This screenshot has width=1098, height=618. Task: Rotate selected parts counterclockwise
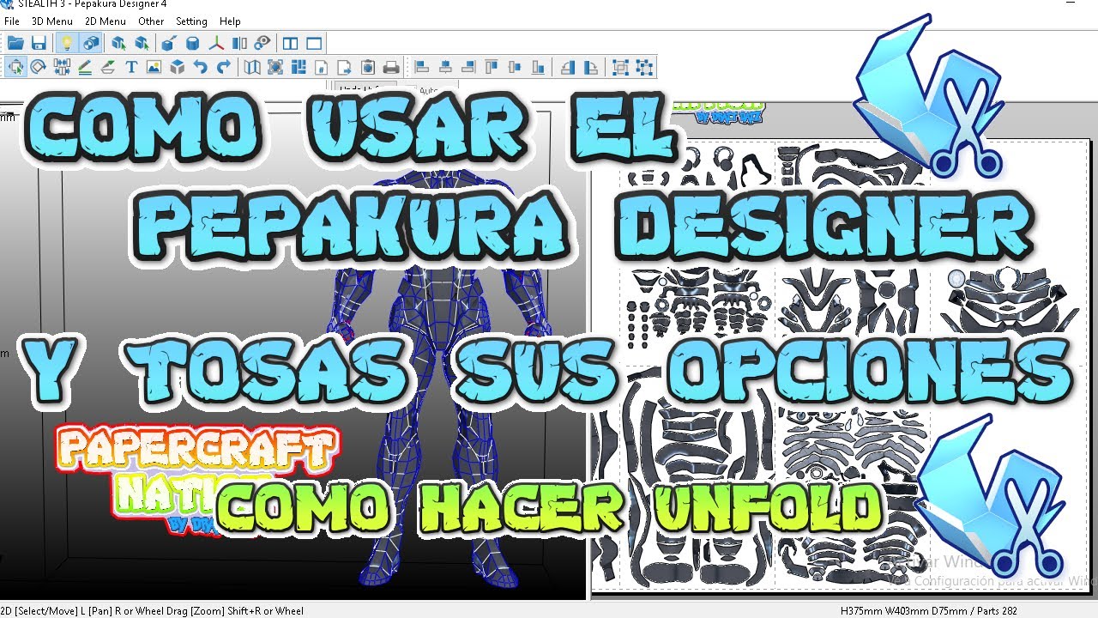click(568, 67)
